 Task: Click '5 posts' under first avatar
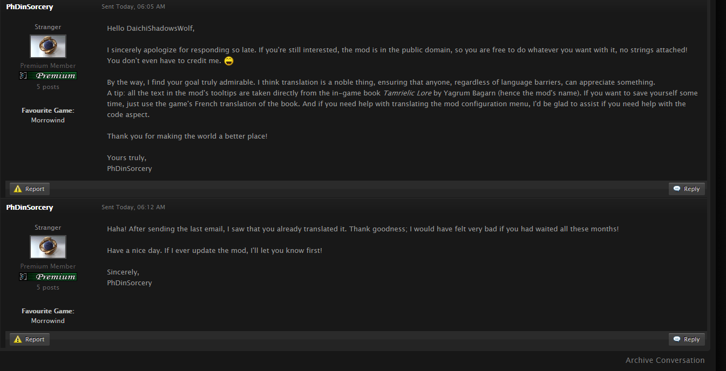48,87
